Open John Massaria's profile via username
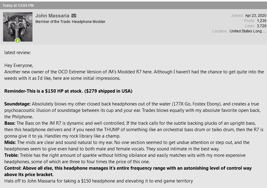 (52, 16)
